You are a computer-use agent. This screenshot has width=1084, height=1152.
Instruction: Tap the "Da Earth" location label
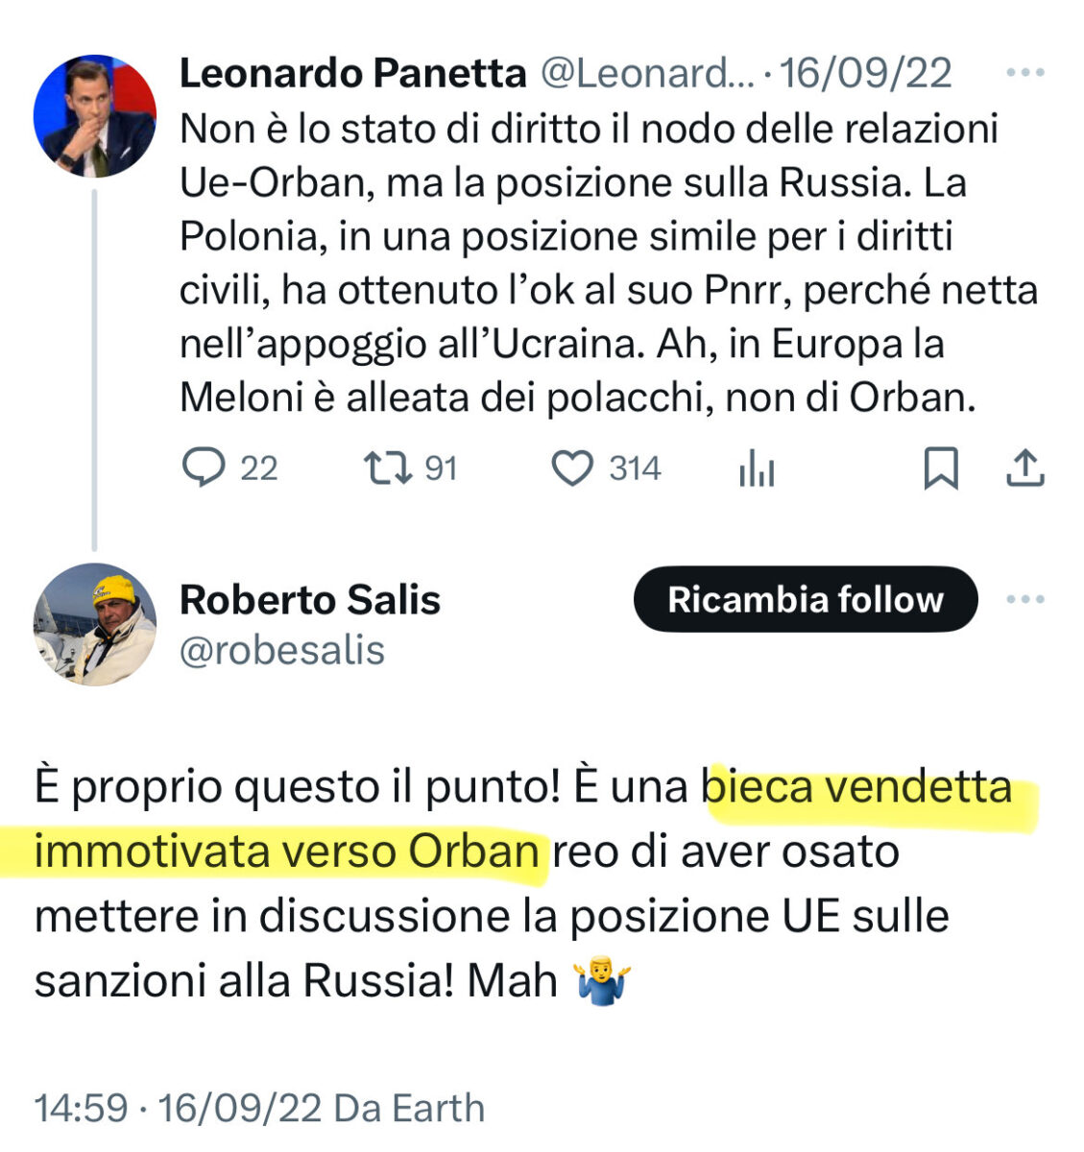tap(409, 1108)
